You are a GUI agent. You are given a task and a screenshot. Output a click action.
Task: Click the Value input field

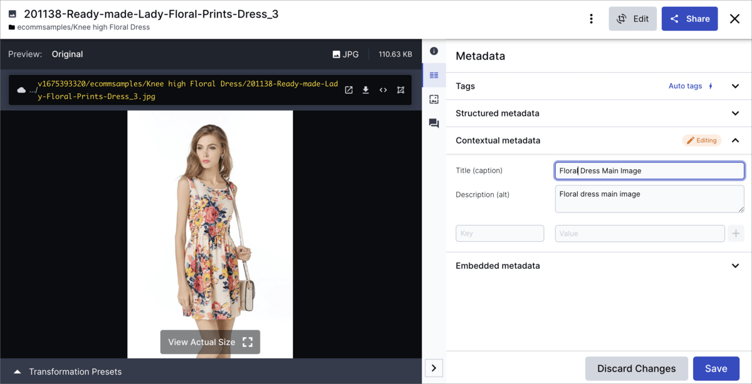[x=640, y=233]
